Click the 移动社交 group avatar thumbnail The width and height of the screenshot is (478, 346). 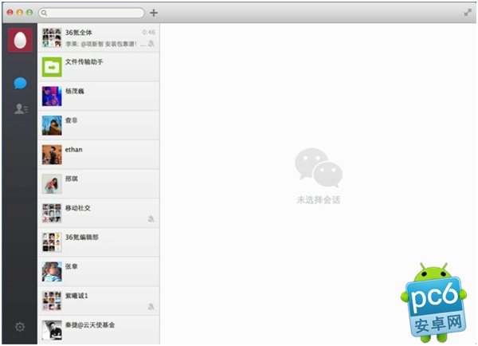52,213
